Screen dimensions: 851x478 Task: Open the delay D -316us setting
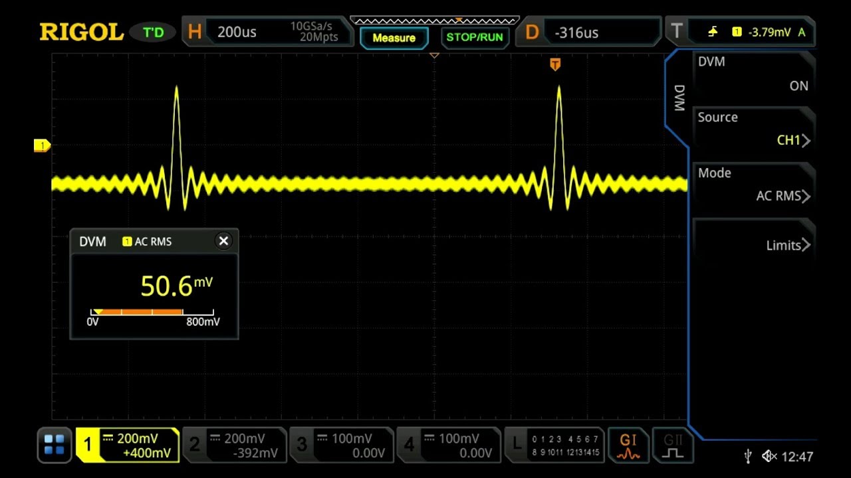[590, 31]
